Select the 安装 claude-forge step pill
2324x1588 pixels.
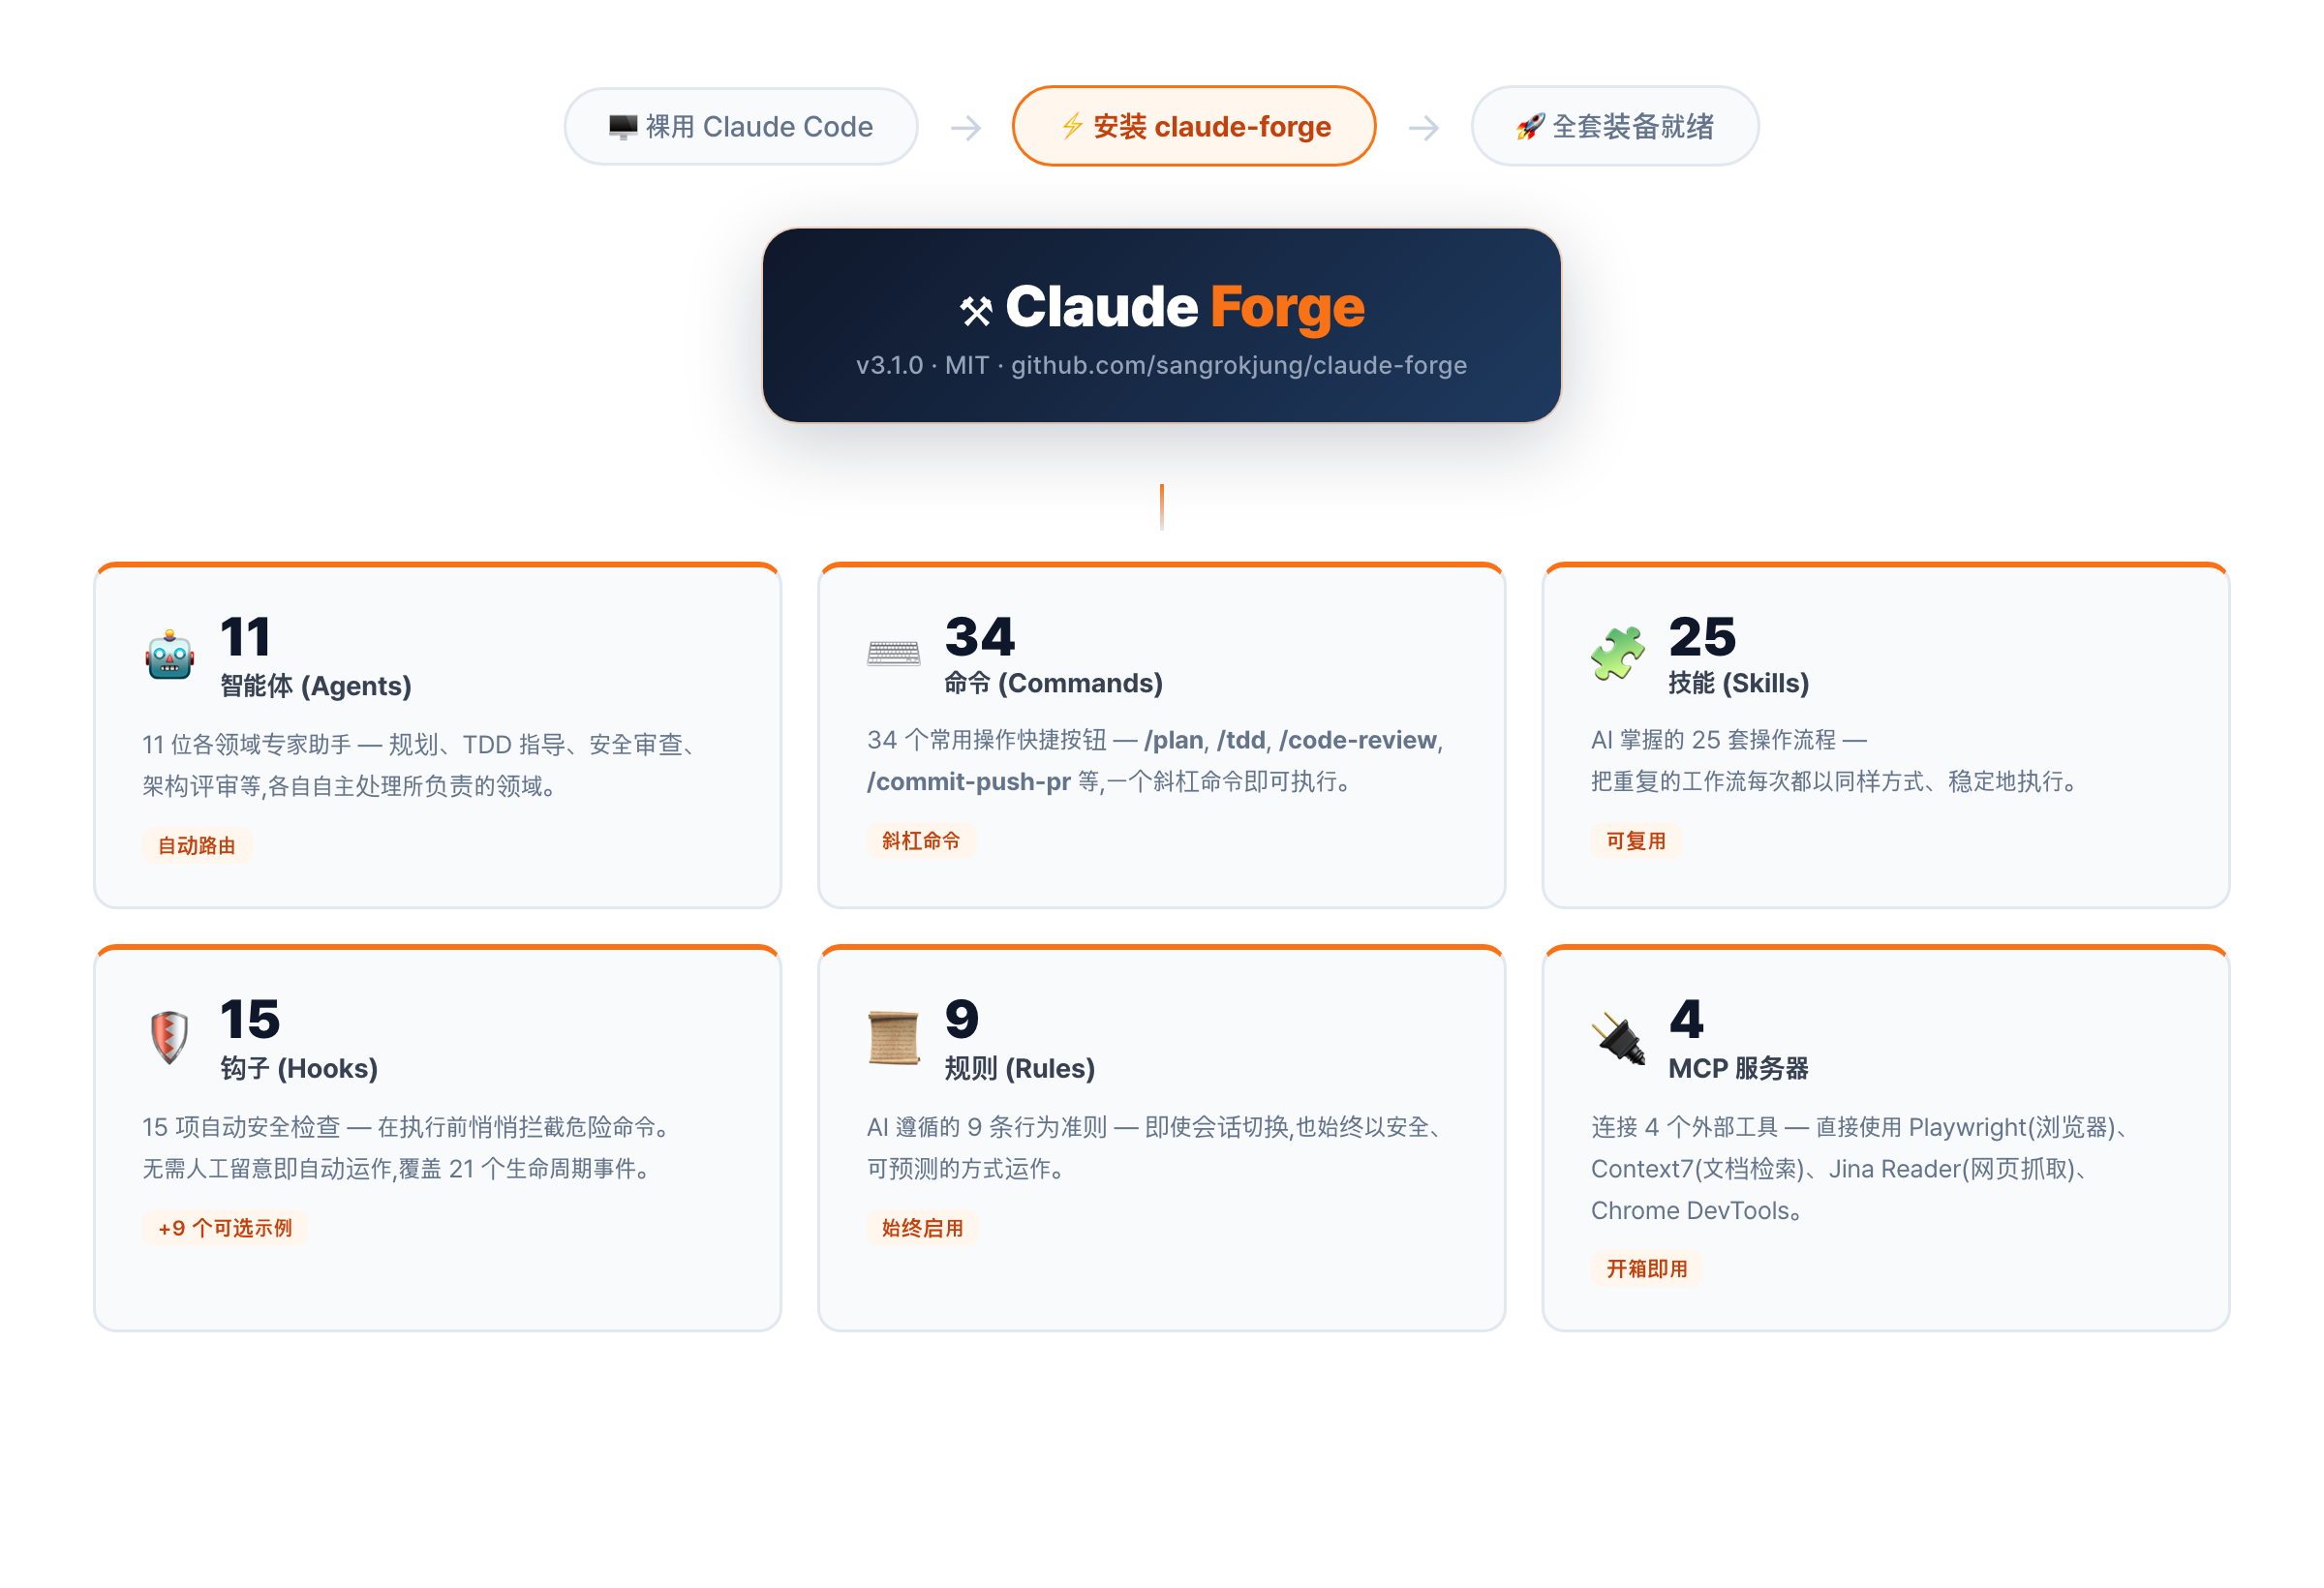pos(1194,127)
